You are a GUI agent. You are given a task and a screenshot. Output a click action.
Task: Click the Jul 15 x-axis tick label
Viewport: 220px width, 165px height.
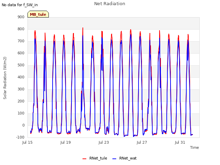coord(27,142)
